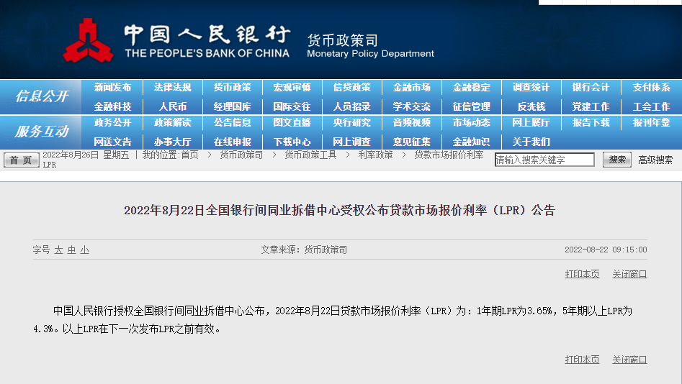Screen dimensions: 682x384
Task: Set font size to 中
Action: (72, 250)
